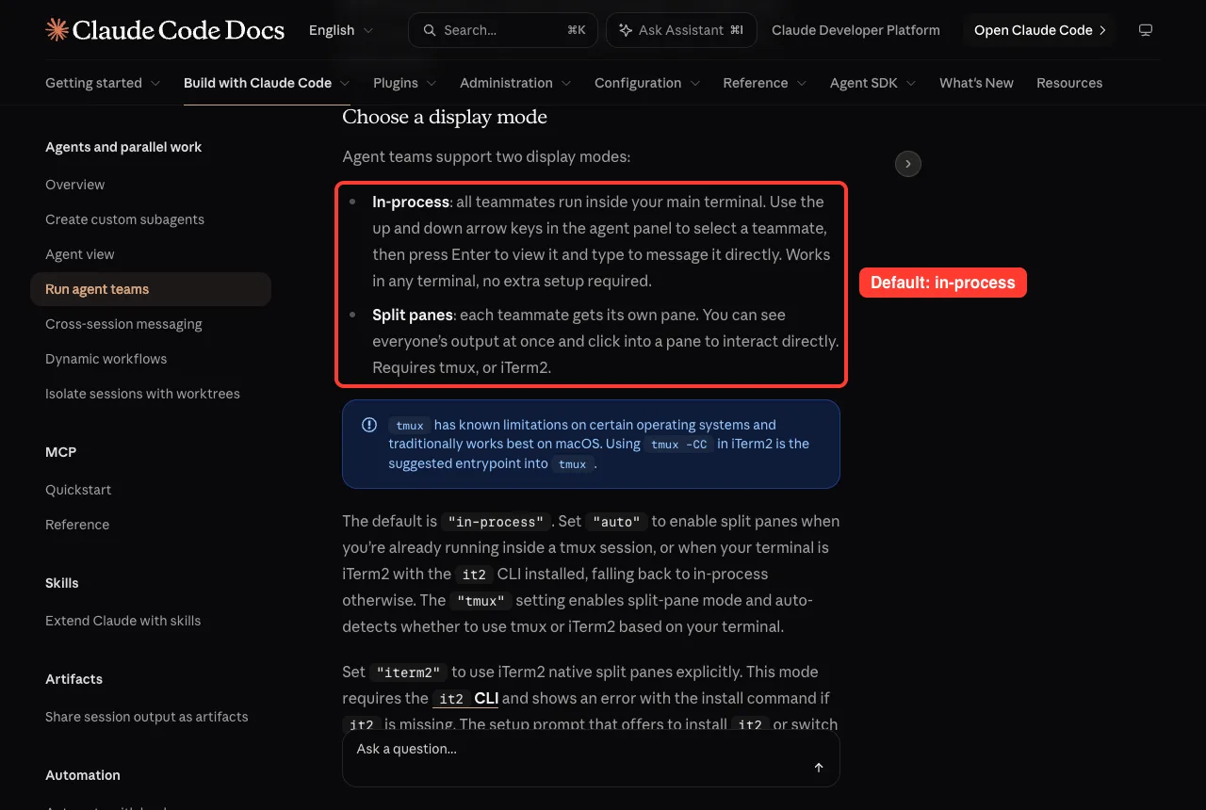Image resolution: width=1206 pixels, height=810 pixels.
Task: Click the Artifacts section heading in the sidebar
Action: tap(73, 679)
